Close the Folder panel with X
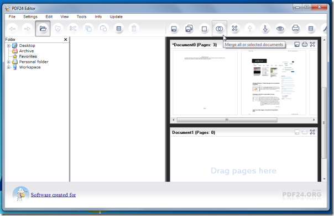 pyautogui.click(x=66, y=40)
